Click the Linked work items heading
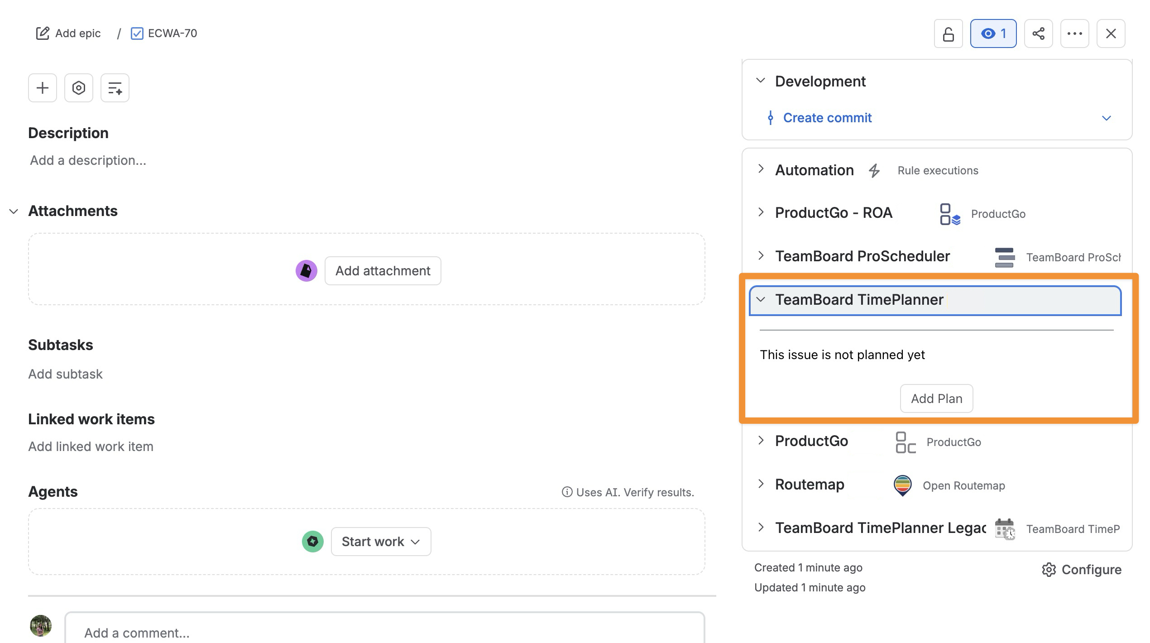The height and width of the screenshot is (643, 1150). [91, 419]
